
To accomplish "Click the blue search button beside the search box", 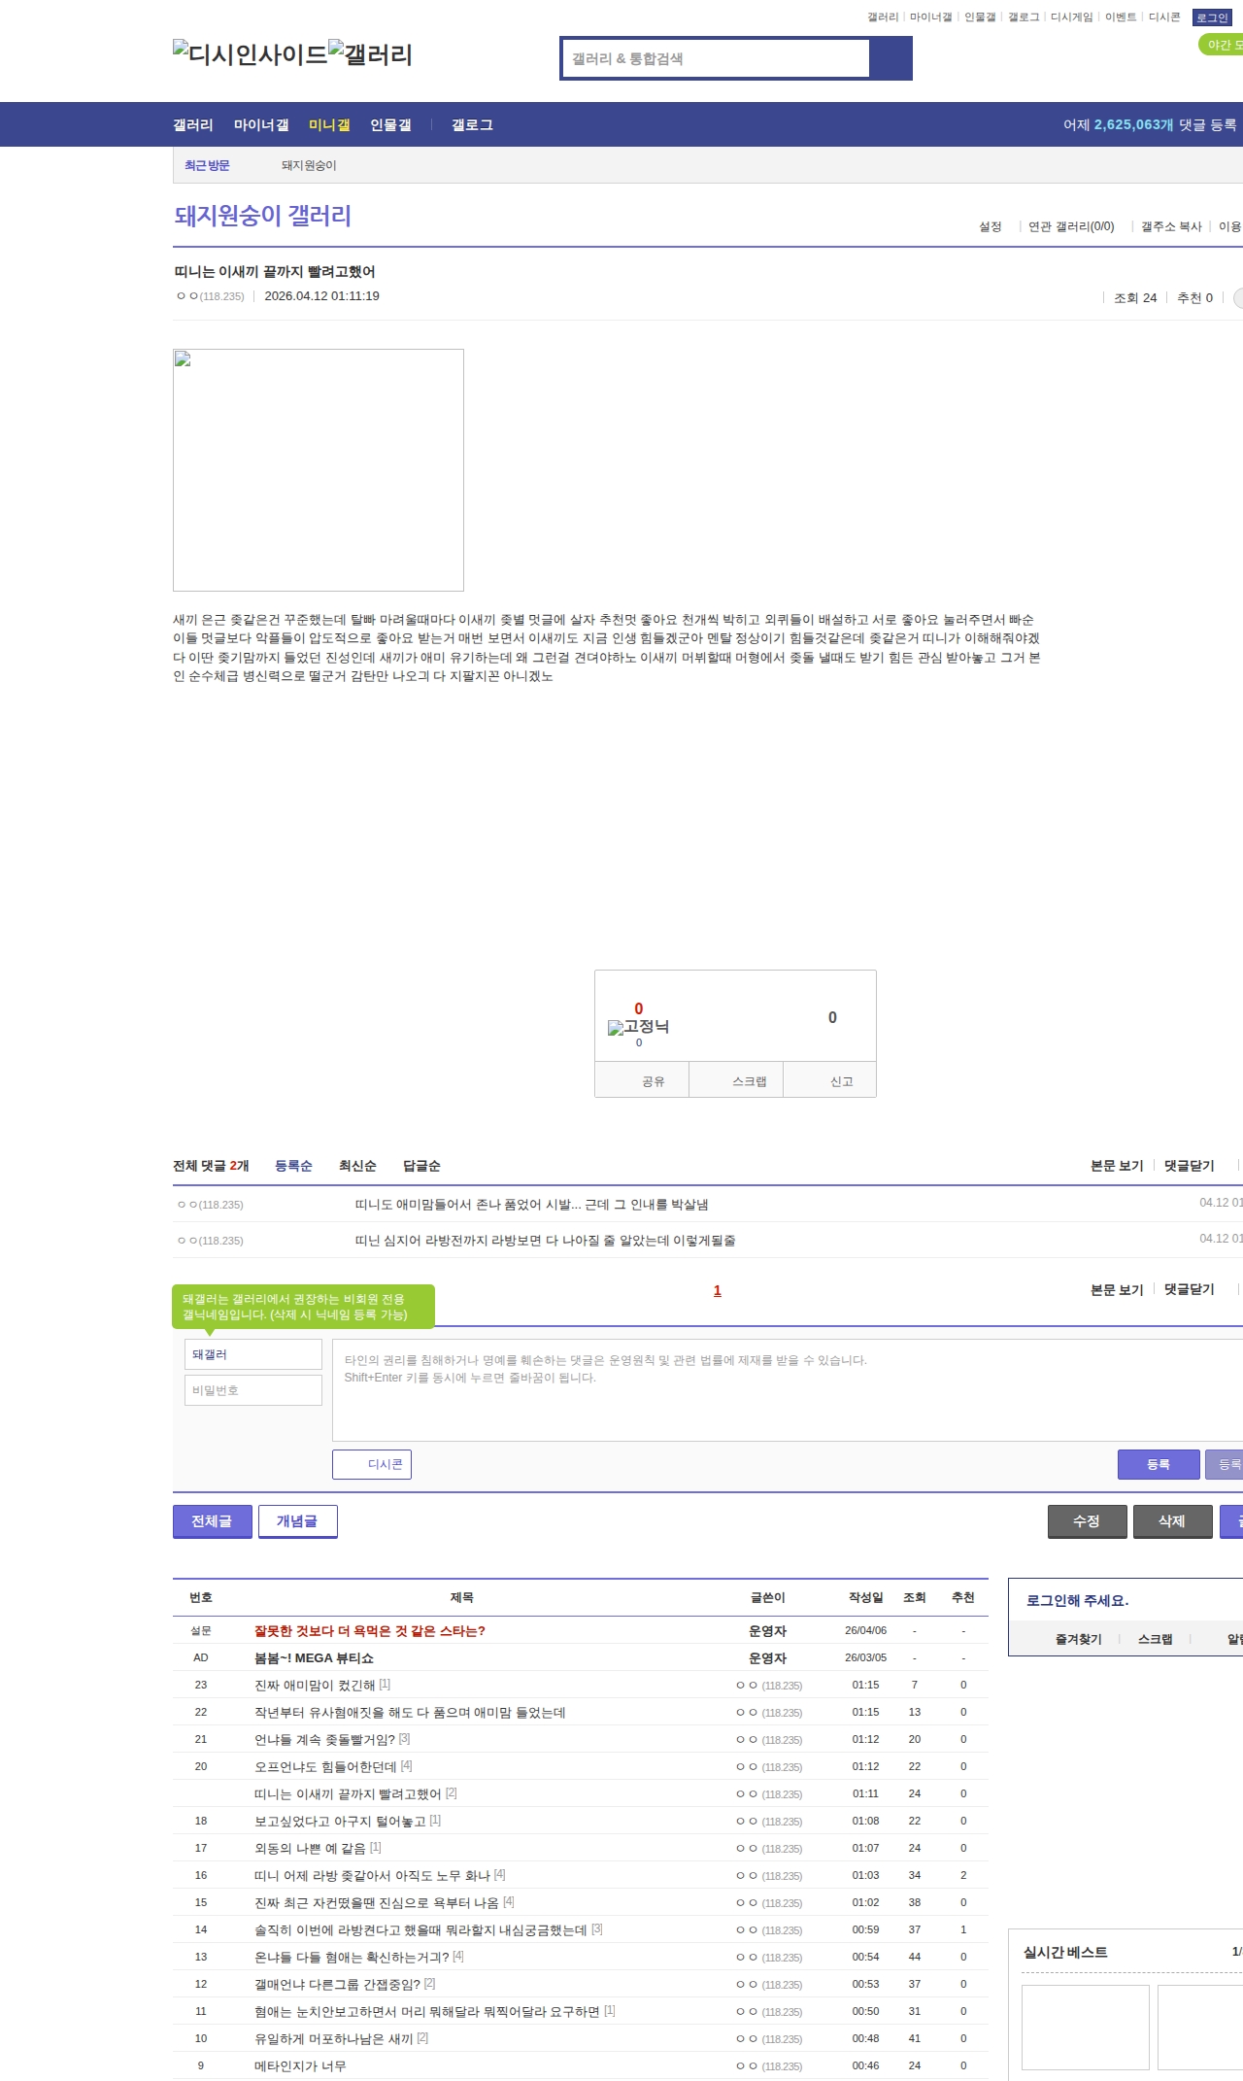I will pyautogui.click(x=890, y=58).
